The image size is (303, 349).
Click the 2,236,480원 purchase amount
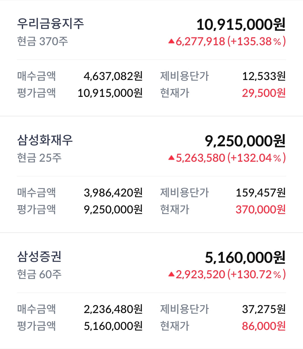point(113,309)
